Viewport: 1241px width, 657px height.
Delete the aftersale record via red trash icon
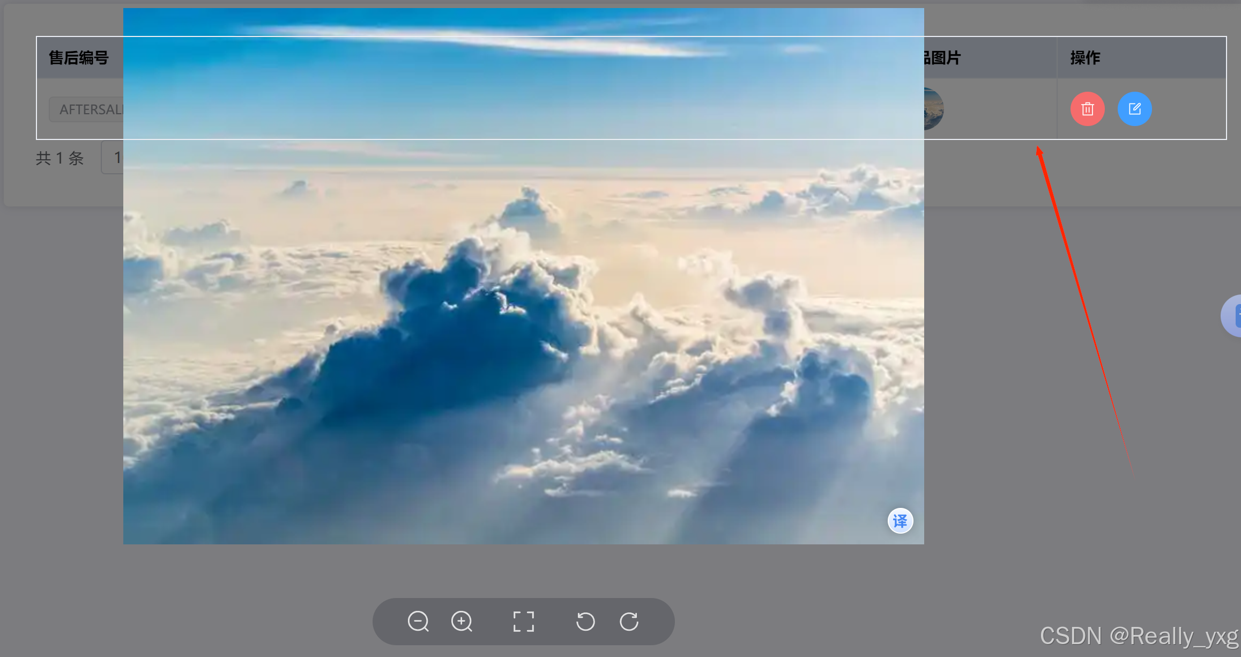coord(1087,109)
